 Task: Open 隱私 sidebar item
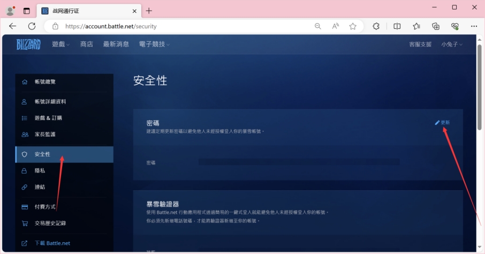(x=64, y=171)
